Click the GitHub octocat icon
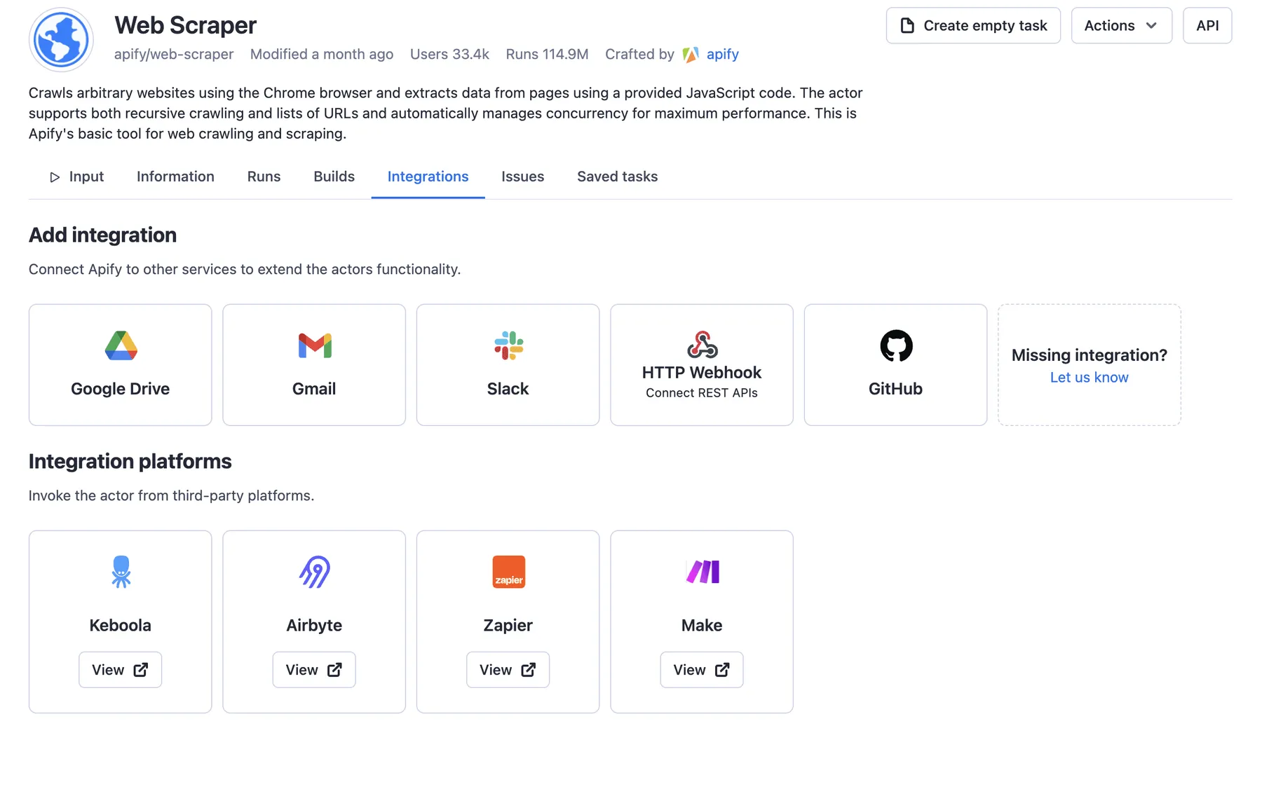The width and height of the screenshot is (1262, 791). (896, 345)
